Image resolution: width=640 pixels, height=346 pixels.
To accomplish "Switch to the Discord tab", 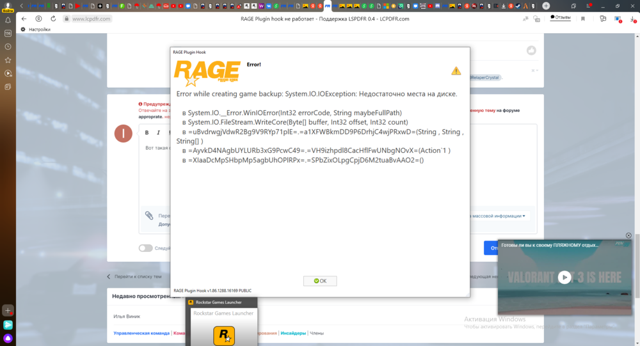I will click(x=437, y=6).
